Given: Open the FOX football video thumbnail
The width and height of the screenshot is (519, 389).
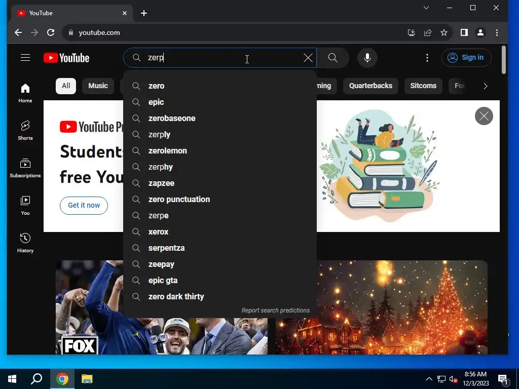Looking at the screenshot, I should point(162,307).
